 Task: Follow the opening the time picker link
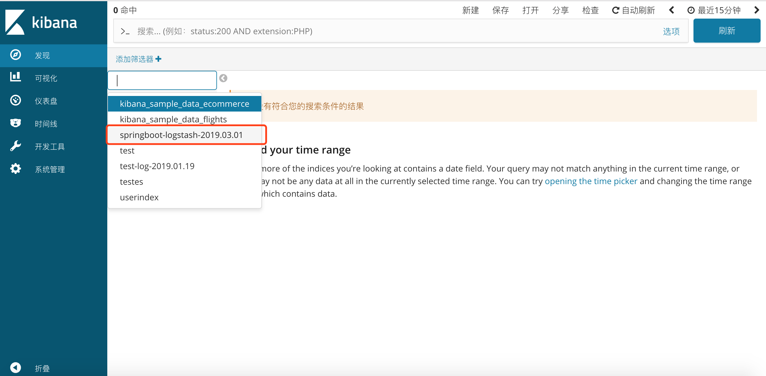click(591, 181)
